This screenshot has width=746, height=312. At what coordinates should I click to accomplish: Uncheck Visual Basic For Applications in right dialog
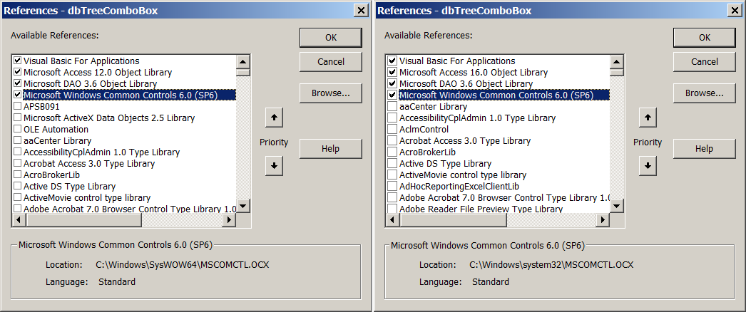tap(392, 61)
